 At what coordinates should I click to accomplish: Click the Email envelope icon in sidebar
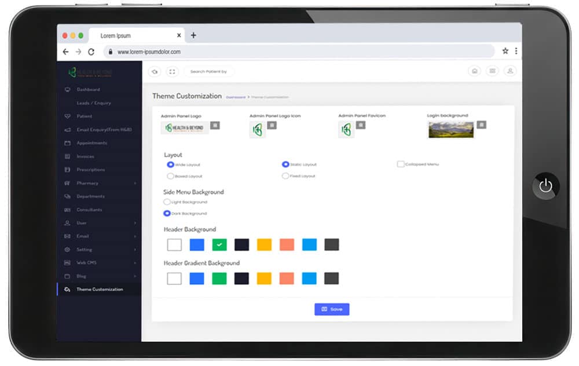67,236
